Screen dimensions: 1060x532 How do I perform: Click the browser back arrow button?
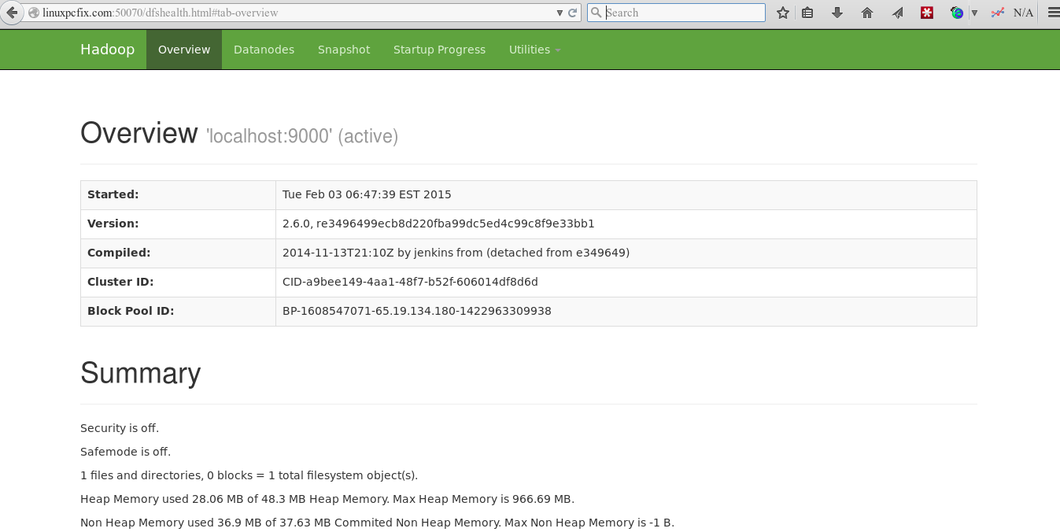click(11, 13)
